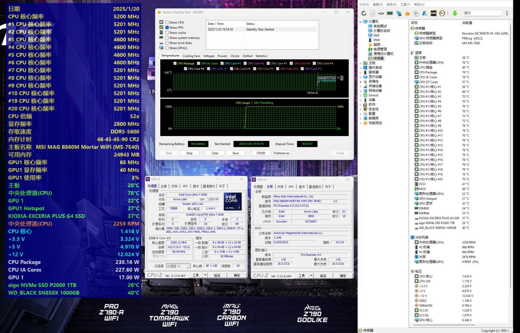Open the report page icon in AIDA64 toolbar
Viewport: 520px width, 333px height.
[372, 13]
